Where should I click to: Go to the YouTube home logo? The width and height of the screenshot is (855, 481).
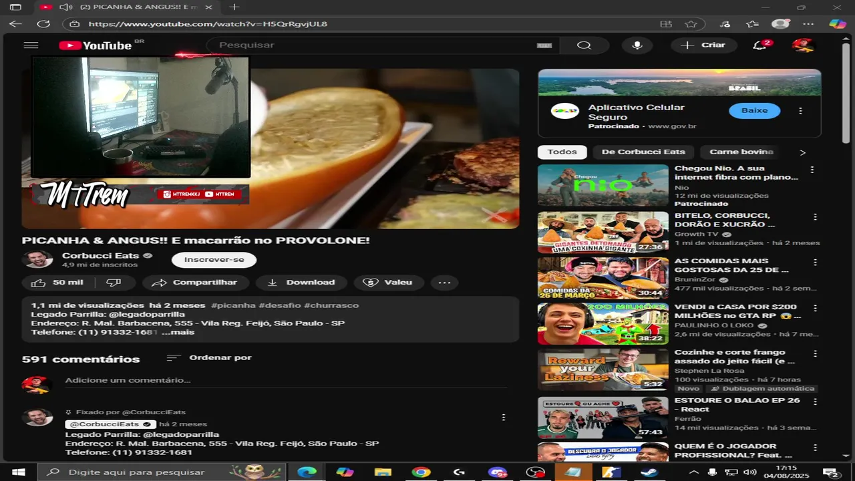96,45
